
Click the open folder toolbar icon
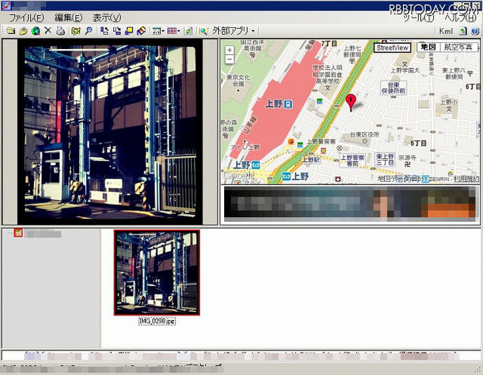(x=11, y=31)
